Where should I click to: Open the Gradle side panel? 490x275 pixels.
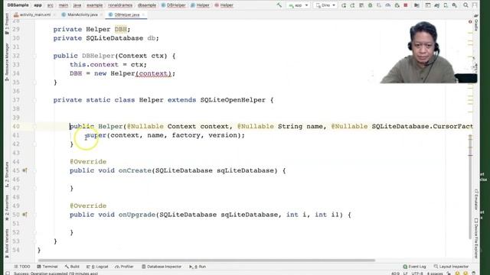coord(476,23)
